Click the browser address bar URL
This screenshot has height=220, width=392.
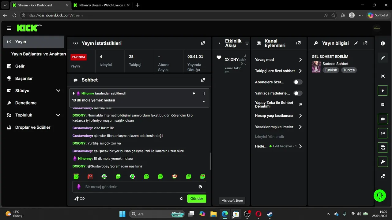pyautogui.click(x=55, y=15)
